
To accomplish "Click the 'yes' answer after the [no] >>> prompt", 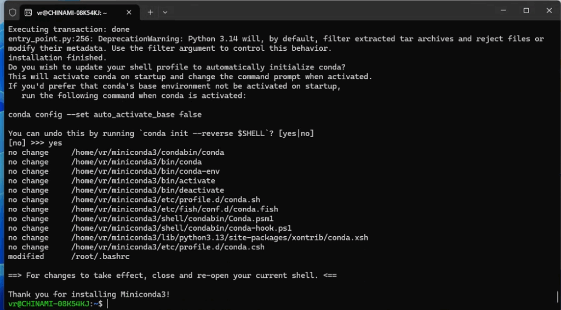I will [55, 143].
